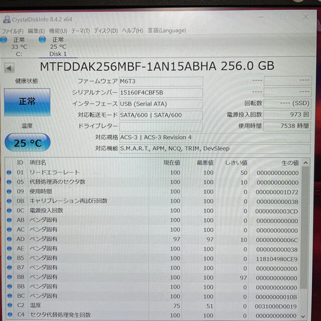The width and height of the screenshot is (321, 321).
Task: Click features field S.M.A.R.T., APM, NCQ, TRIM, DevSleep
Action: click(215, 148)
